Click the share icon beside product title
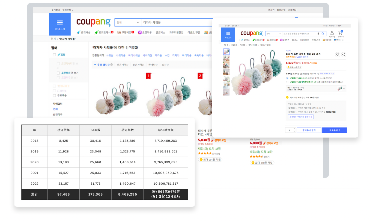 tap(344, 55)
